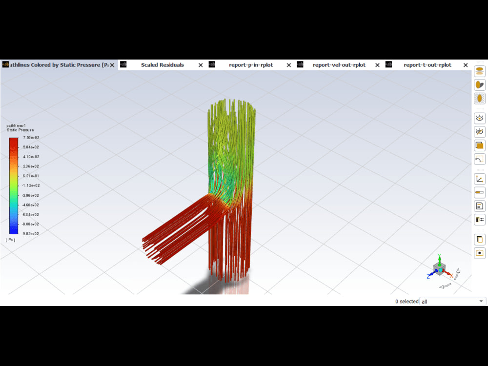Undo the last view change with arrow icon

coord(479,159)
